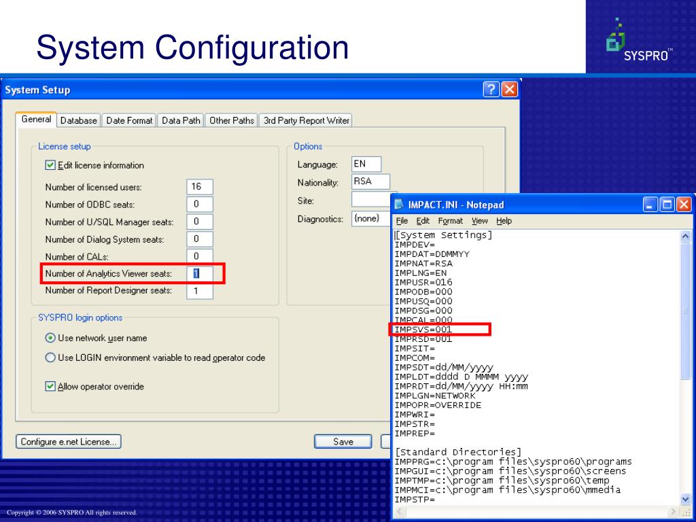Click the Save button

click(343, 442)
